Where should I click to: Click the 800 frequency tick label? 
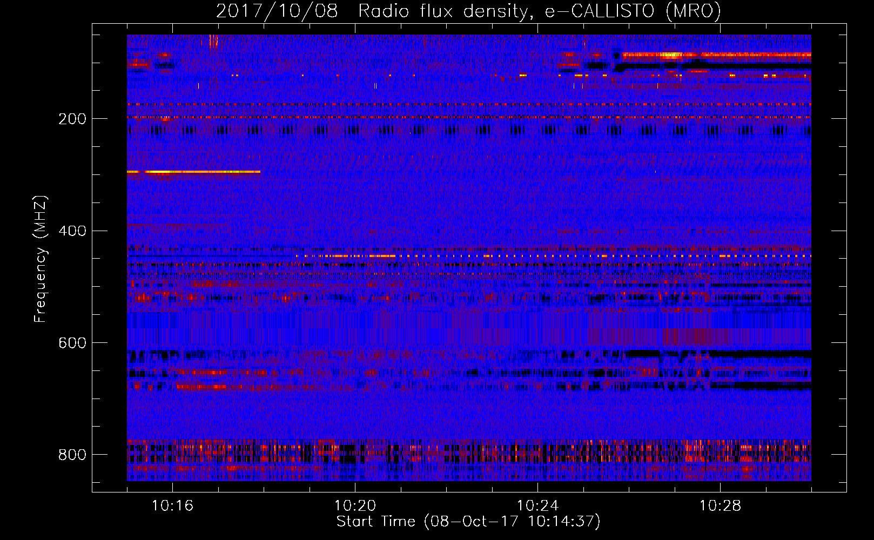72,455
